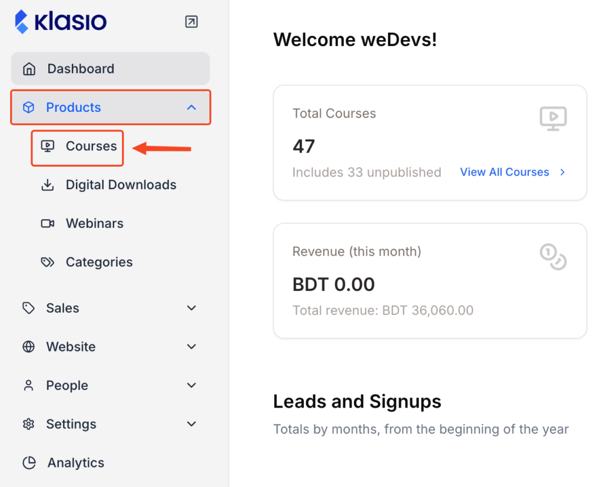The height and width of the screenshot is (487, 603).
Task: Click the Products cube icon
Action: pyautogui.click(x=29, y=107)
